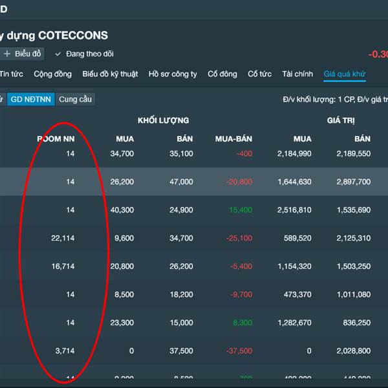Open the Tin tức tab

pyautogui.click(x=12, y=74)
